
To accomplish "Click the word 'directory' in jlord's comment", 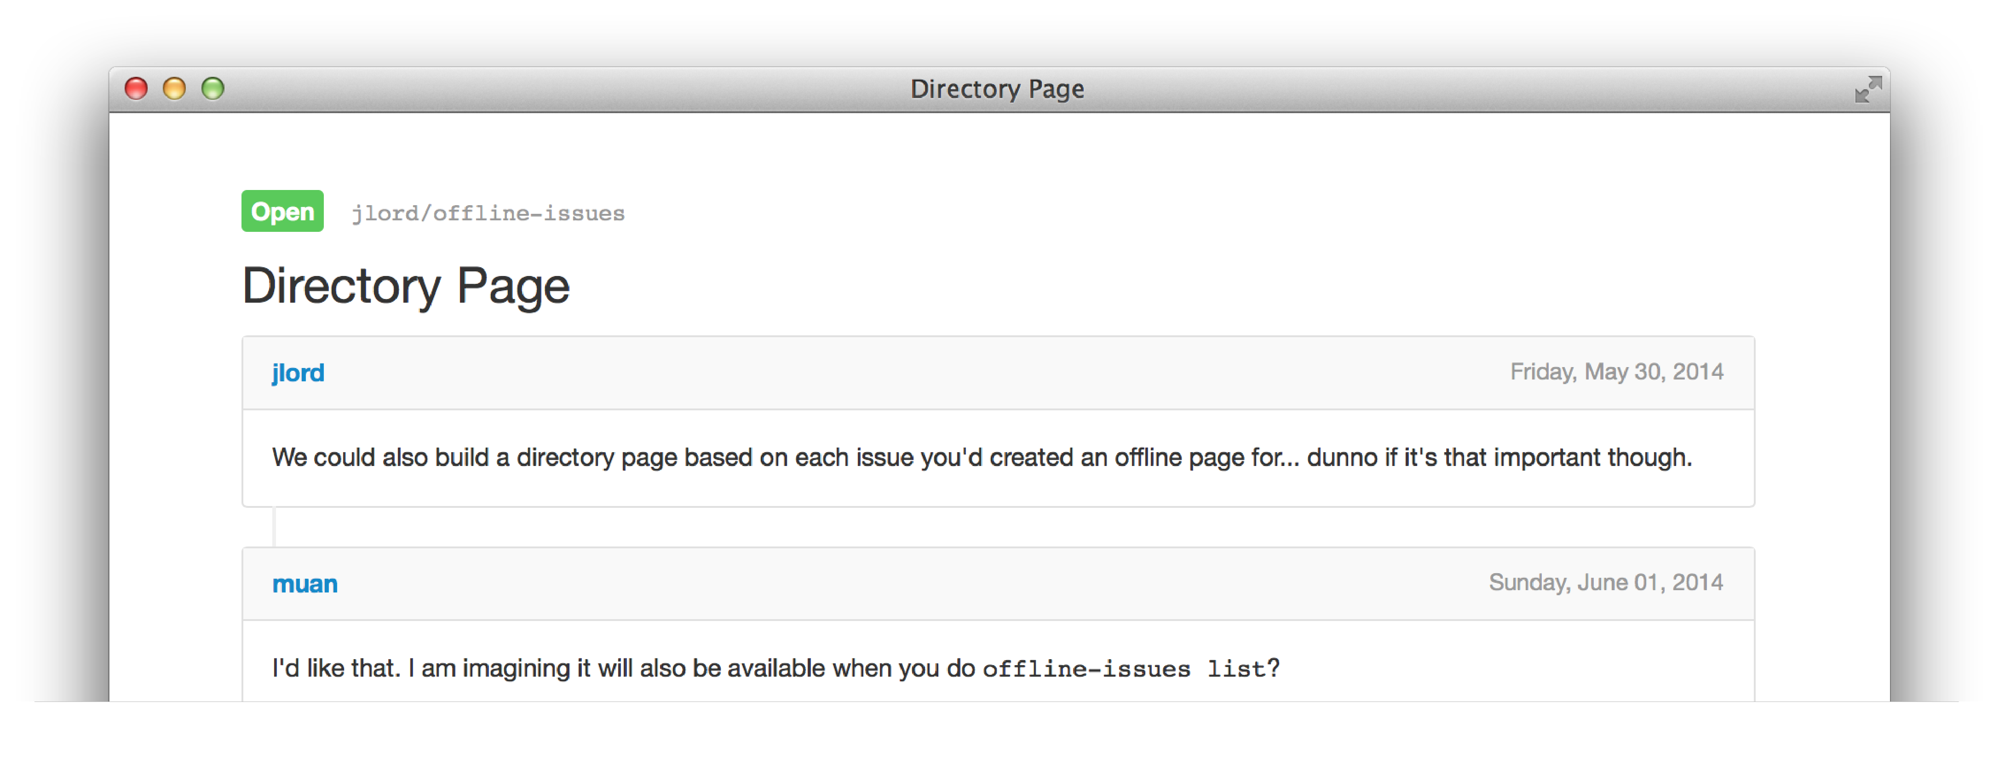I will [565, 458].
